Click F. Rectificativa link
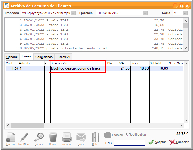 (136, 135)
